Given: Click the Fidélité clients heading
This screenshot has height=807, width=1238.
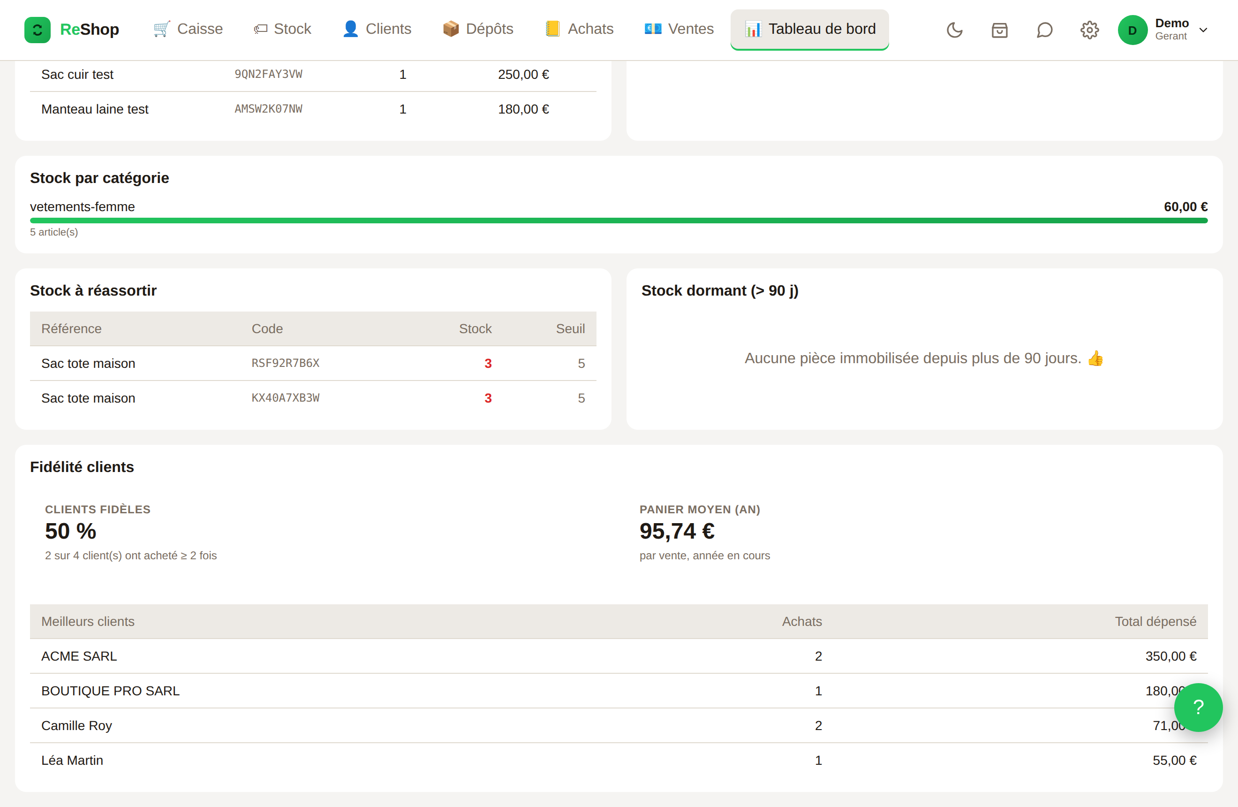Looking at the screenshot, I should point(82,467).
